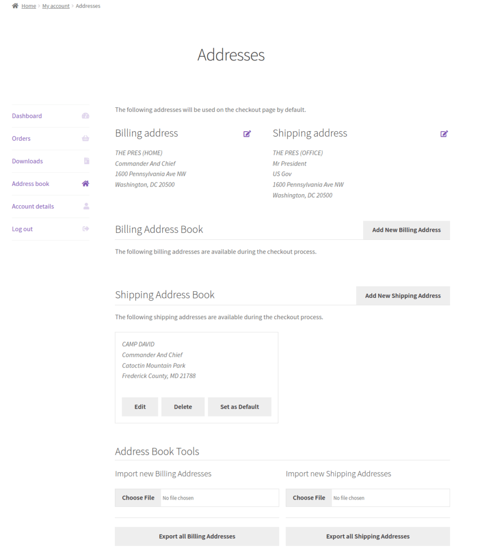Click the home icon in the breadcrumb
Viewport: 504px width, 557px height.
pyautogui.click(x=15, y=6)
